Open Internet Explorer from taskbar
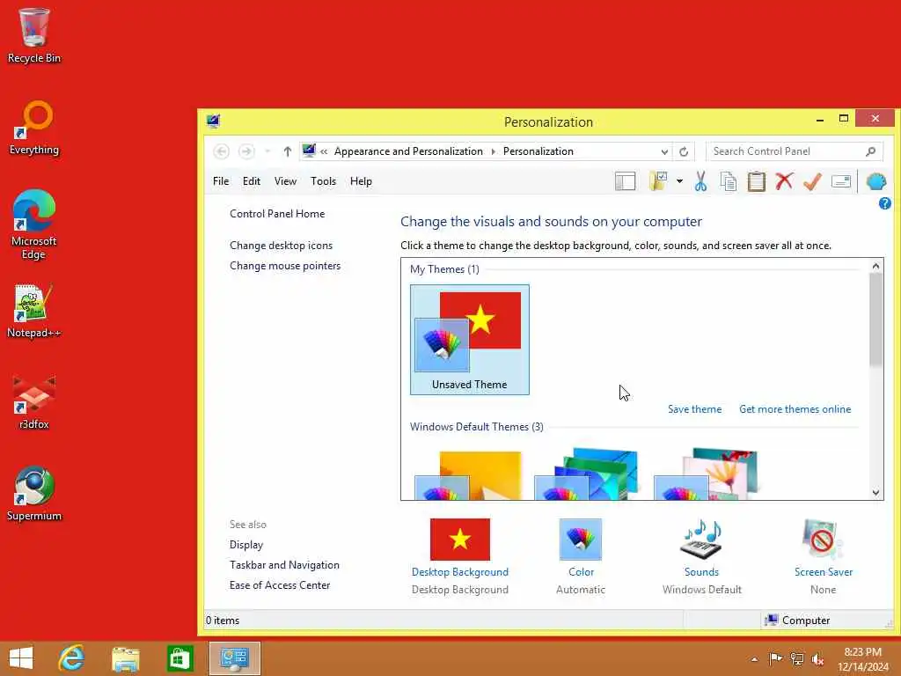This screenshot has width=901, height=676. 71,658
